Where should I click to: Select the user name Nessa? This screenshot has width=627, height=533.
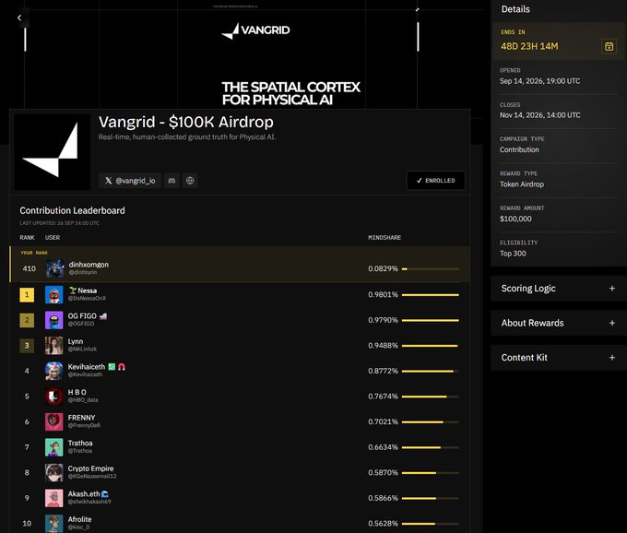tap(88, 290)
